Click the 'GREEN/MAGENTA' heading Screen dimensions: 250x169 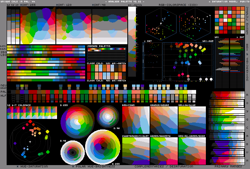tap(160, 136)
